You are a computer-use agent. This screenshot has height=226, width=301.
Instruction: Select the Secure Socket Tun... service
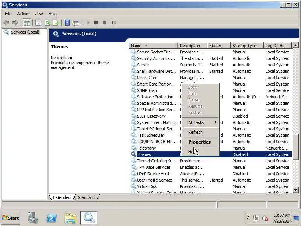click(211, 52)
